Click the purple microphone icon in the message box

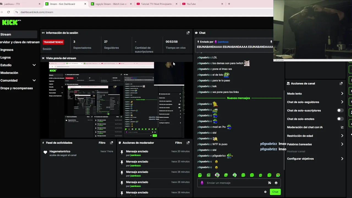(x=202, y=183)
